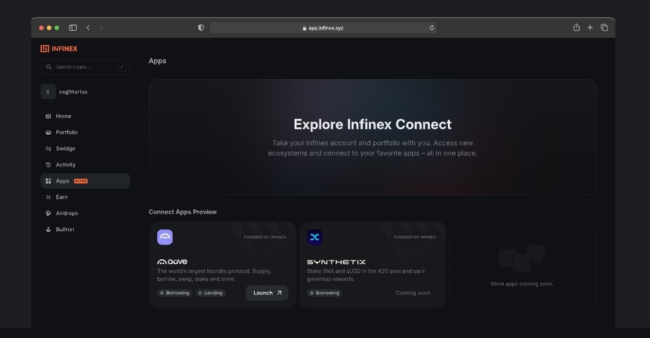Select the Borrowing tag on Aave card

click(175, 293)
